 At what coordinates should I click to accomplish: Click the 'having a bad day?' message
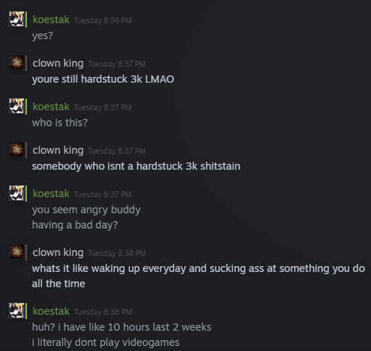(x=75, y=225)
